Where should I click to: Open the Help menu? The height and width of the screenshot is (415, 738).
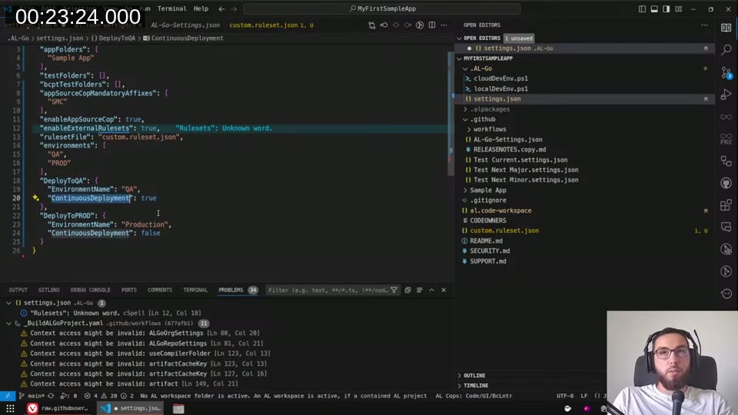[201, 8]
